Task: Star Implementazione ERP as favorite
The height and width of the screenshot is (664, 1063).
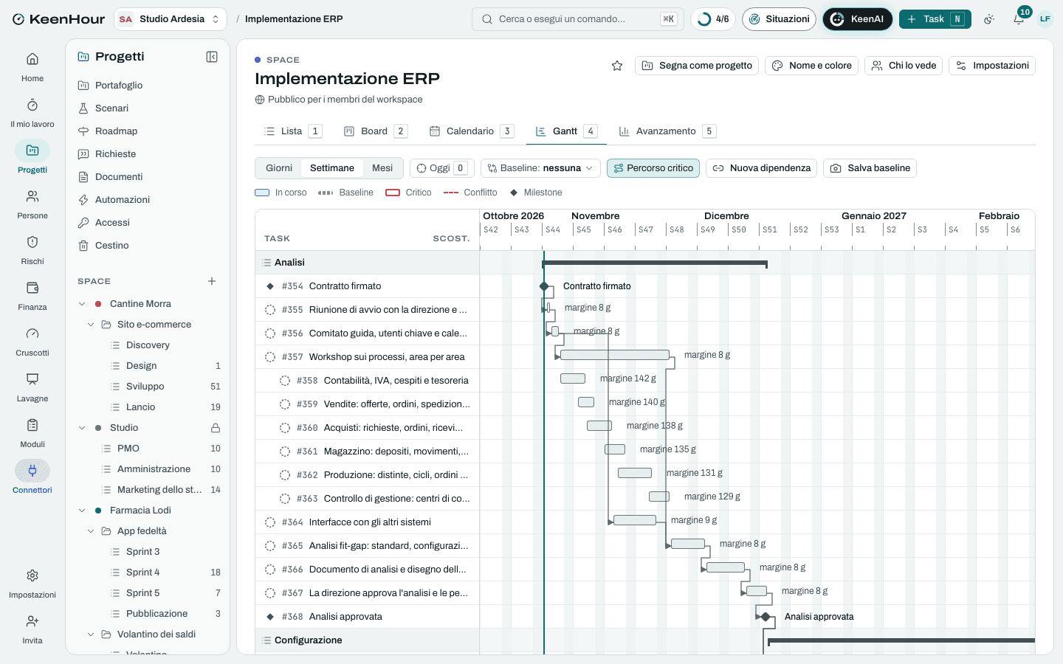Action: click(617, 66)
